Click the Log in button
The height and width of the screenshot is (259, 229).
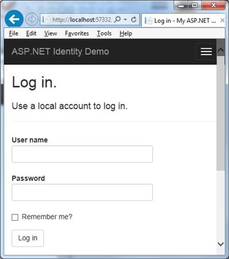27,238
